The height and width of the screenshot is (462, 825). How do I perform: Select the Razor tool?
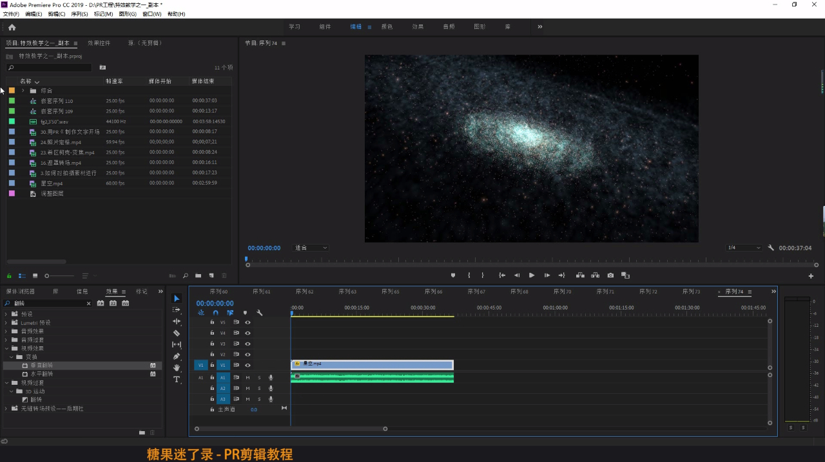point(177,333)
